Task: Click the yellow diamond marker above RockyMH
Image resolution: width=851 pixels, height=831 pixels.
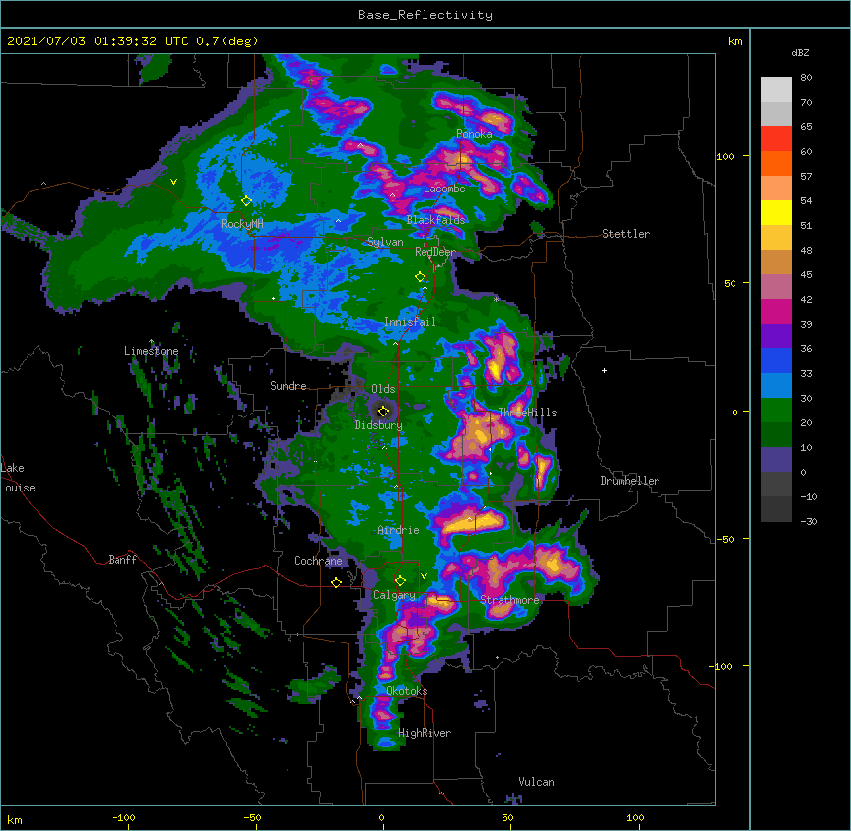Action: click(x=246, y=201)
